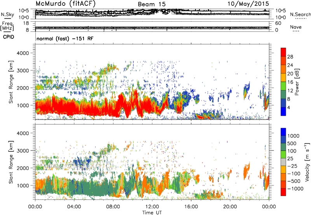Click the '16:00' time tick label

[x=191, y=207]
